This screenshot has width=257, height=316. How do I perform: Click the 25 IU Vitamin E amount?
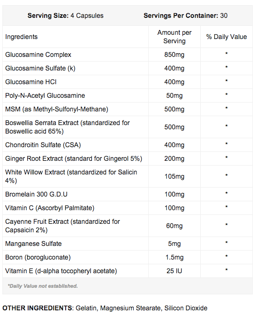click(174, 271)
